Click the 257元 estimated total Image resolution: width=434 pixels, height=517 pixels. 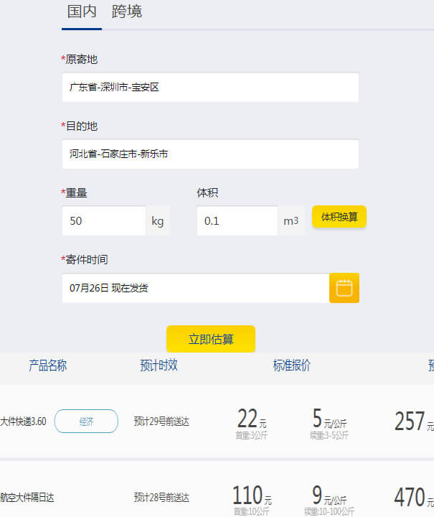[x=414, y=421]
